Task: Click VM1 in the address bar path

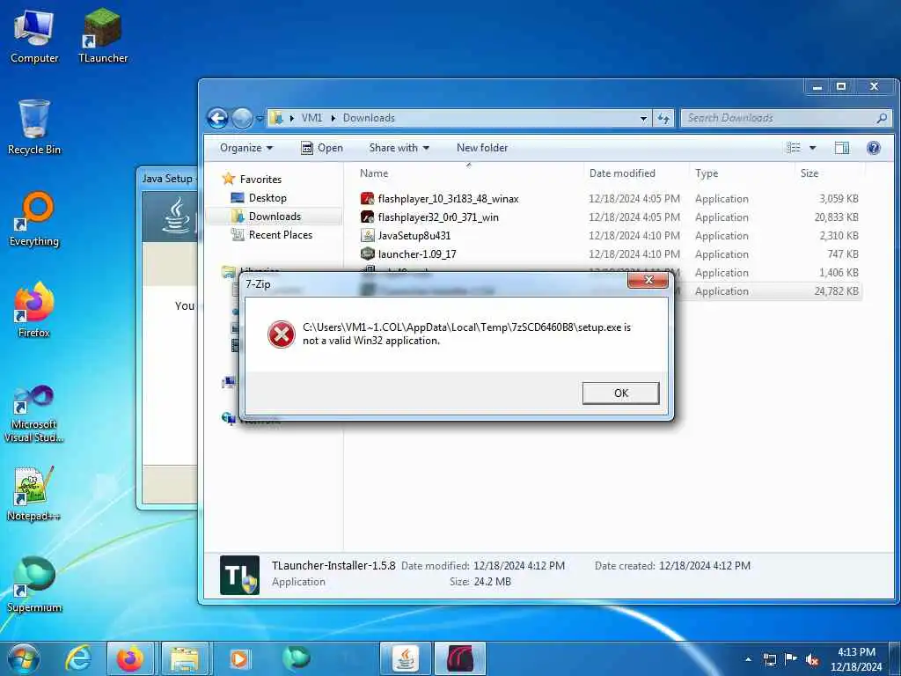Action: (x=311, y=118)
